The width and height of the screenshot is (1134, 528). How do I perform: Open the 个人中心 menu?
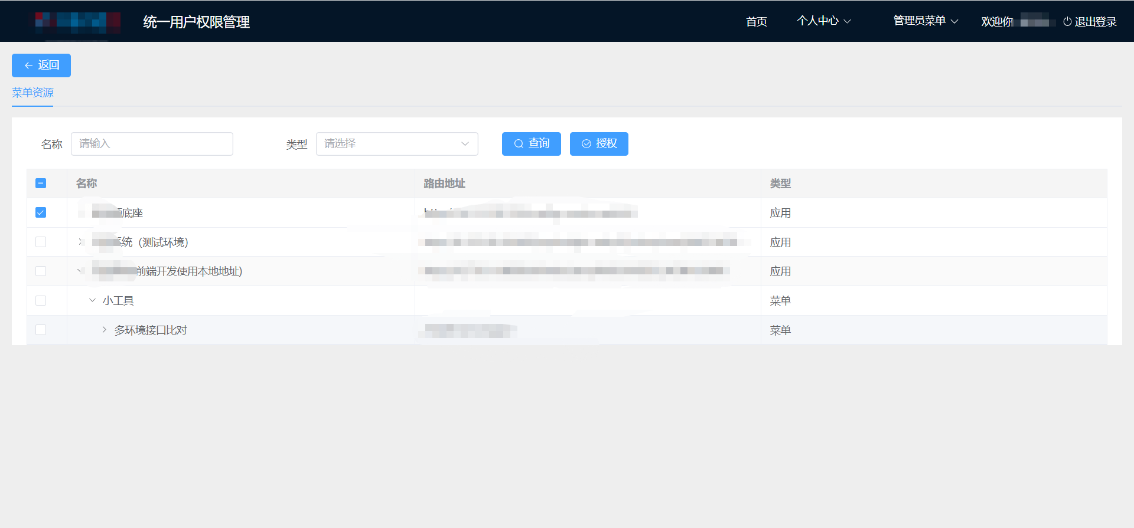click(x=824, y=21)
